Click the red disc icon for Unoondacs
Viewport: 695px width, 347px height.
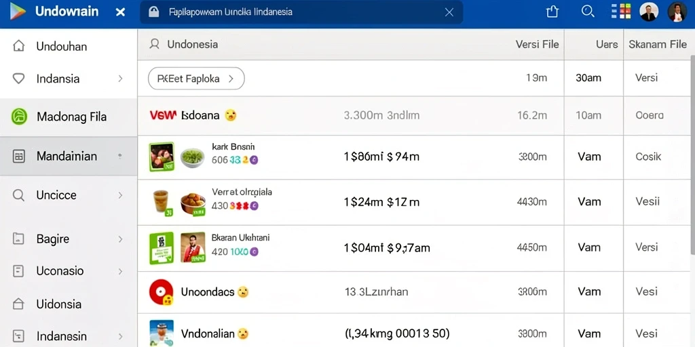[x=161, y=292]
